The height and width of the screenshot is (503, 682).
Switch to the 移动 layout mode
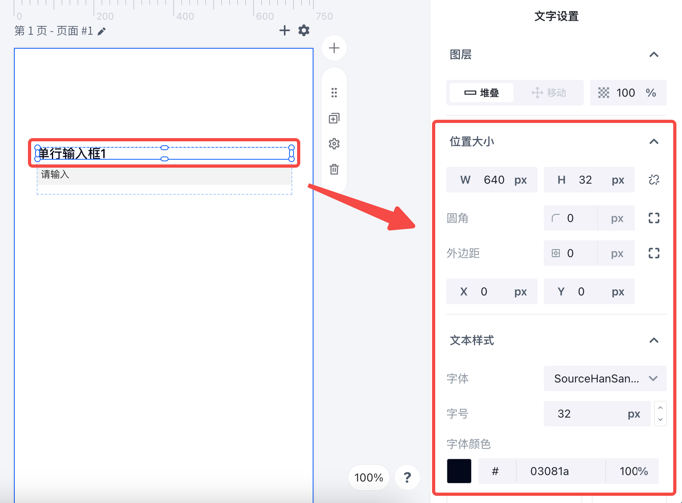coord(549,93)
